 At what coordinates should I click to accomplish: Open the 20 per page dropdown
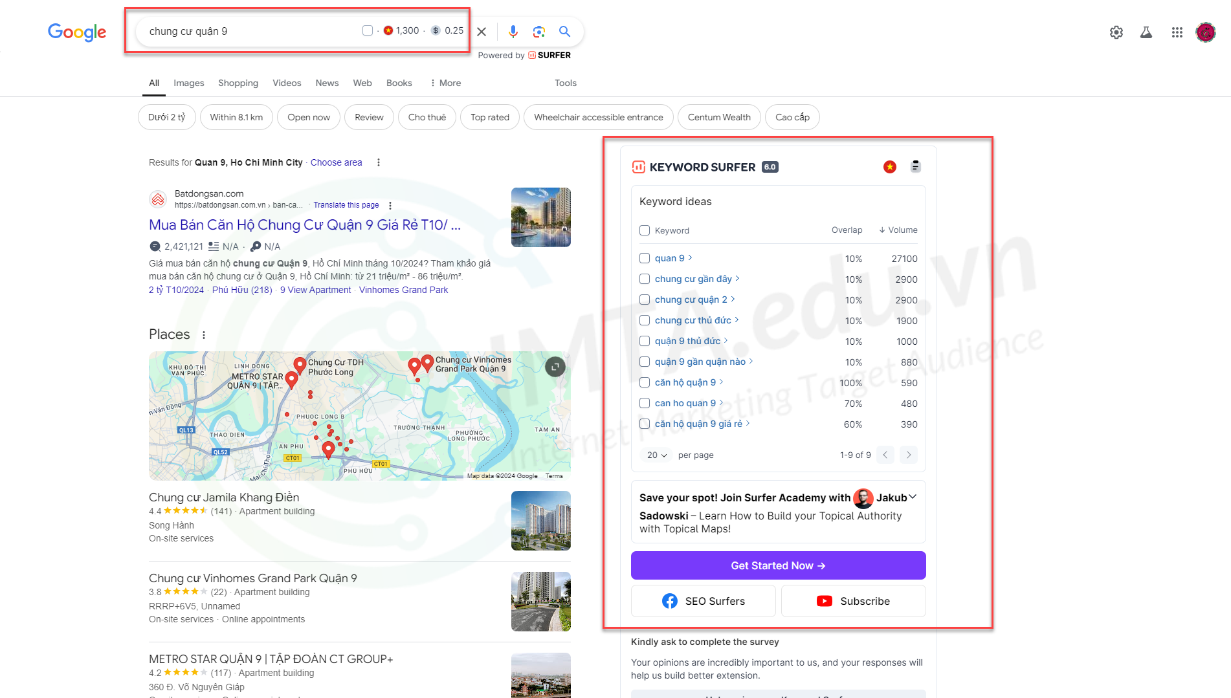pyautogui.click(x=656, y=455)
